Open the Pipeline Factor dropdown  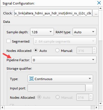(64, 60)
